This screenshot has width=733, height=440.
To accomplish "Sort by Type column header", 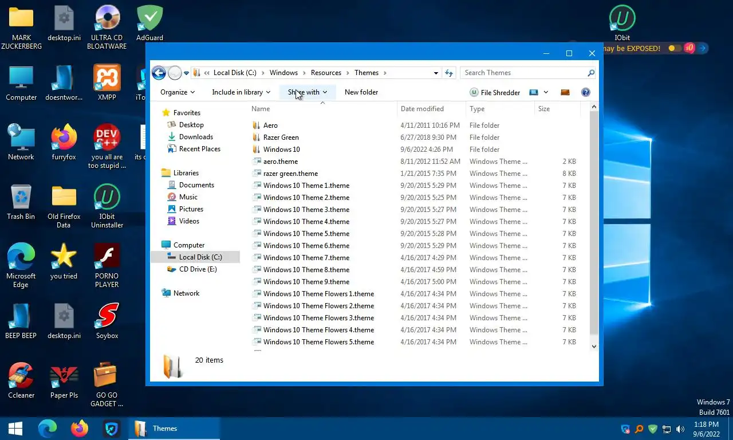I will (x=500, y=109).
